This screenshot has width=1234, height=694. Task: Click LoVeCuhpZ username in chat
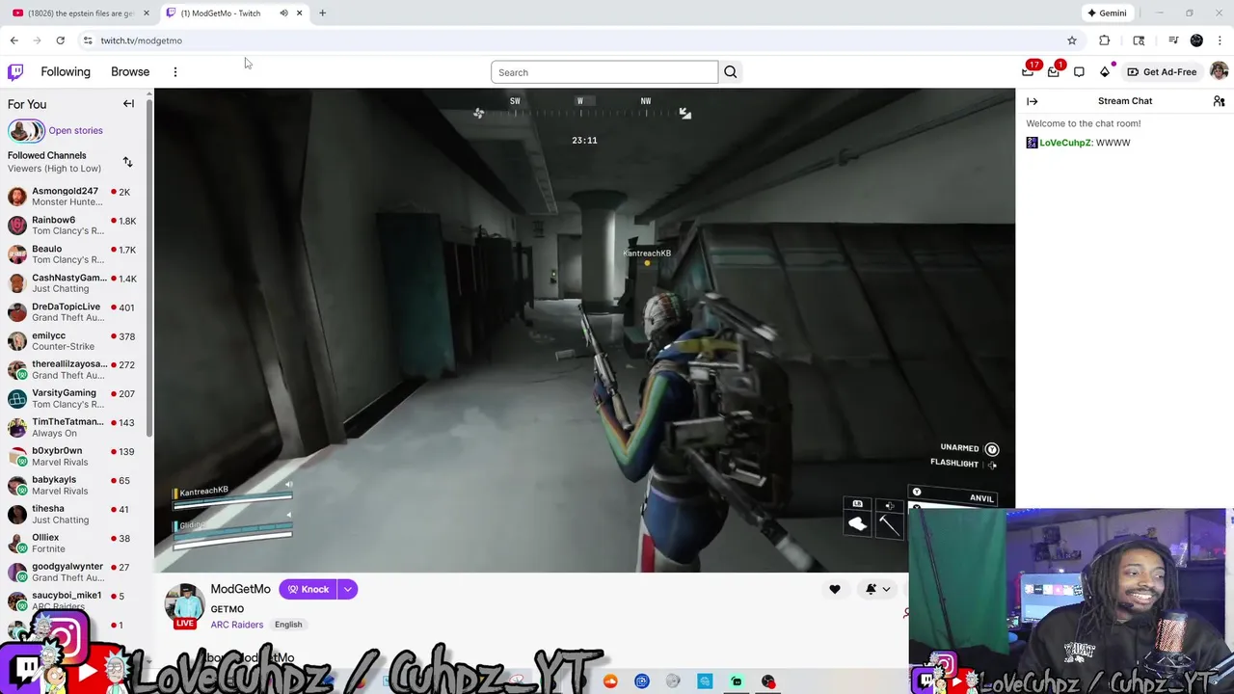point(1065,143)
